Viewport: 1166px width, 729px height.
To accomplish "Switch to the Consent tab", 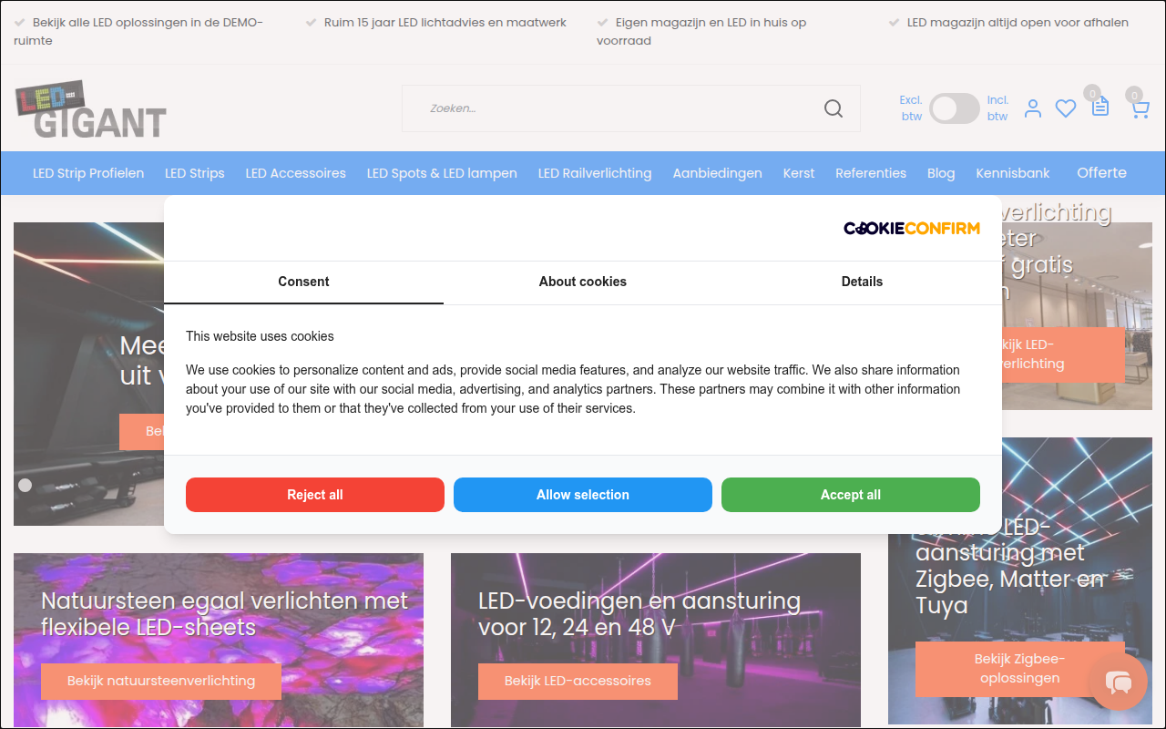I will (x=303, y=282).
